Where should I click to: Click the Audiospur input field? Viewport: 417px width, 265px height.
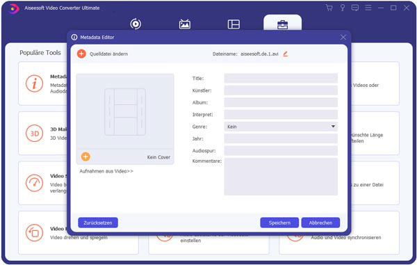[x=281, y=151]
